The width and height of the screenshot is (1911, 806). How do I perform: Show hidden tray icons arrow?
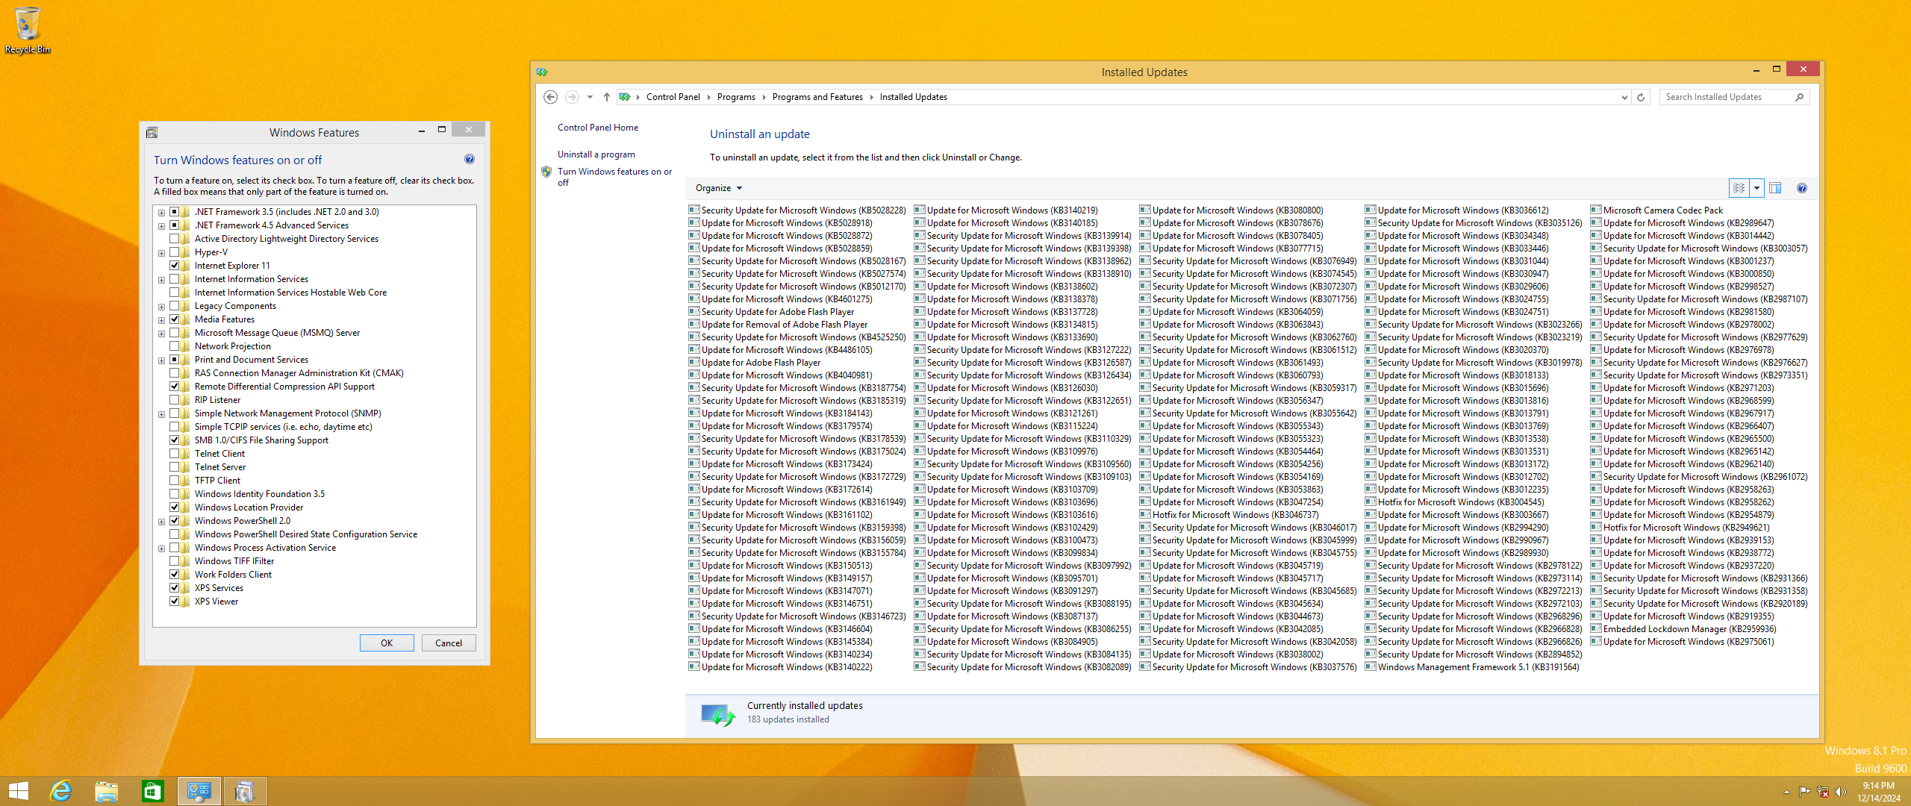(1786, 792)
